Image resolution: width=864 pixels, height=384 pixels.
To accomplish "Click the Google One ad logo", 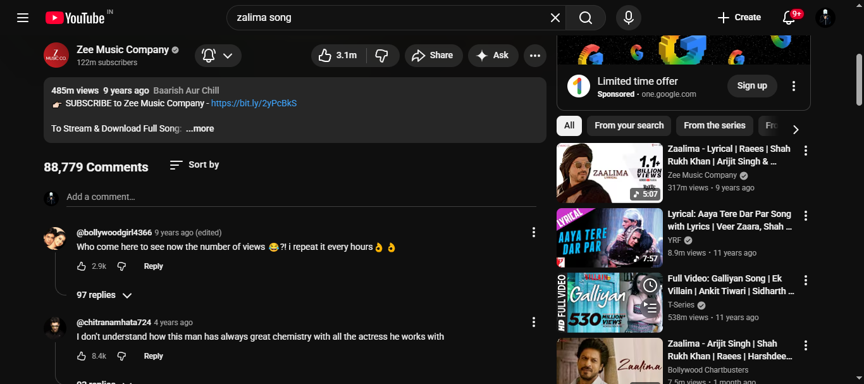I will coord(578,86).
